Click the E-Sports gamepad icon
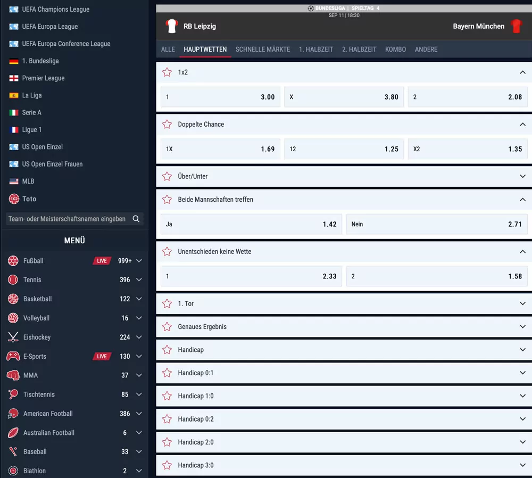532x478 pixels. tap(13, 356)
